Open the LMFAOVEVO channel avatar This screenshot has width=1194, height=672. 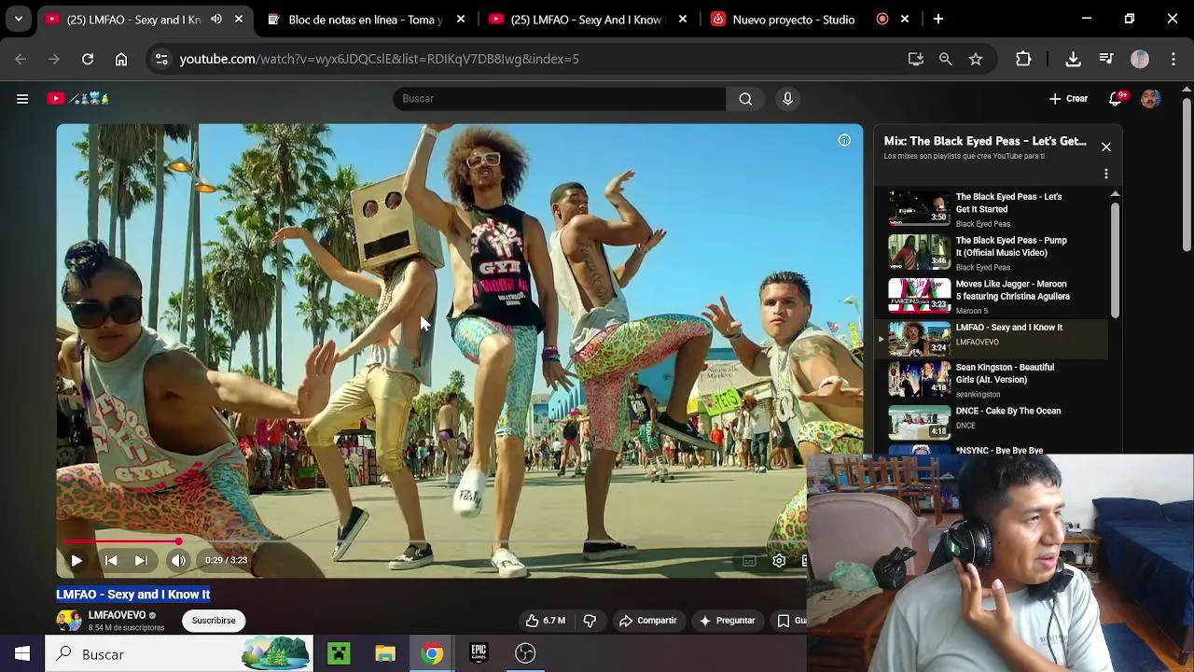(69, 621)
